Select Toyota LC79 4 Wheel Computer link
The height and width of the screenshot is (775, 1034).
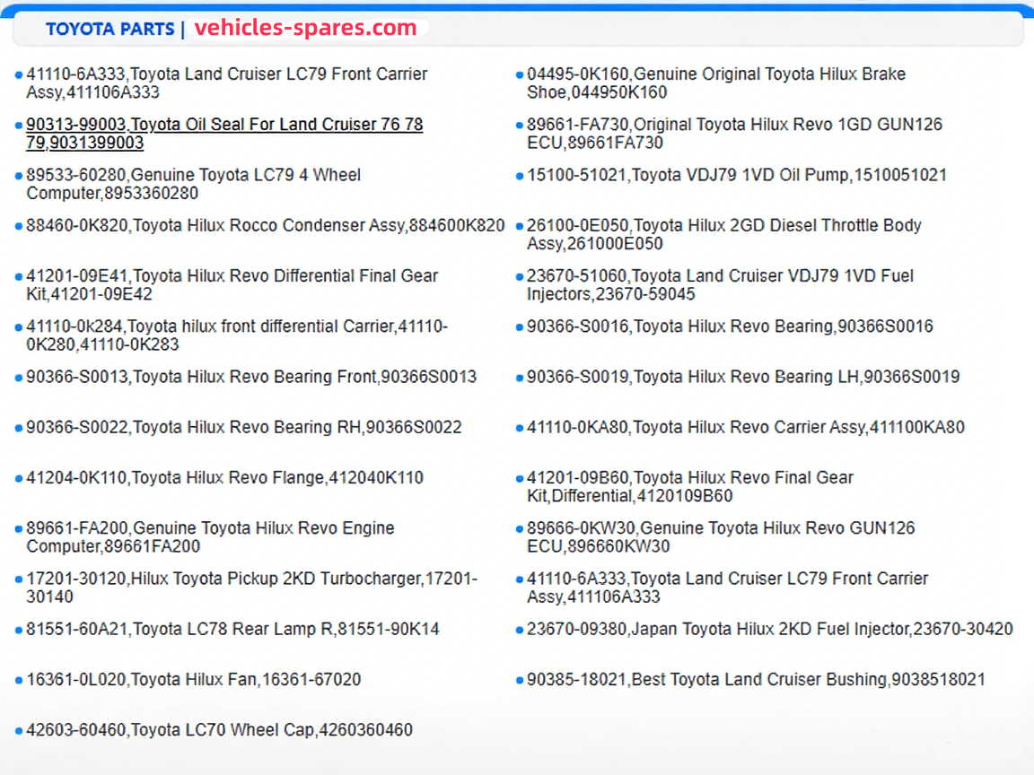[x=193, y=175]
